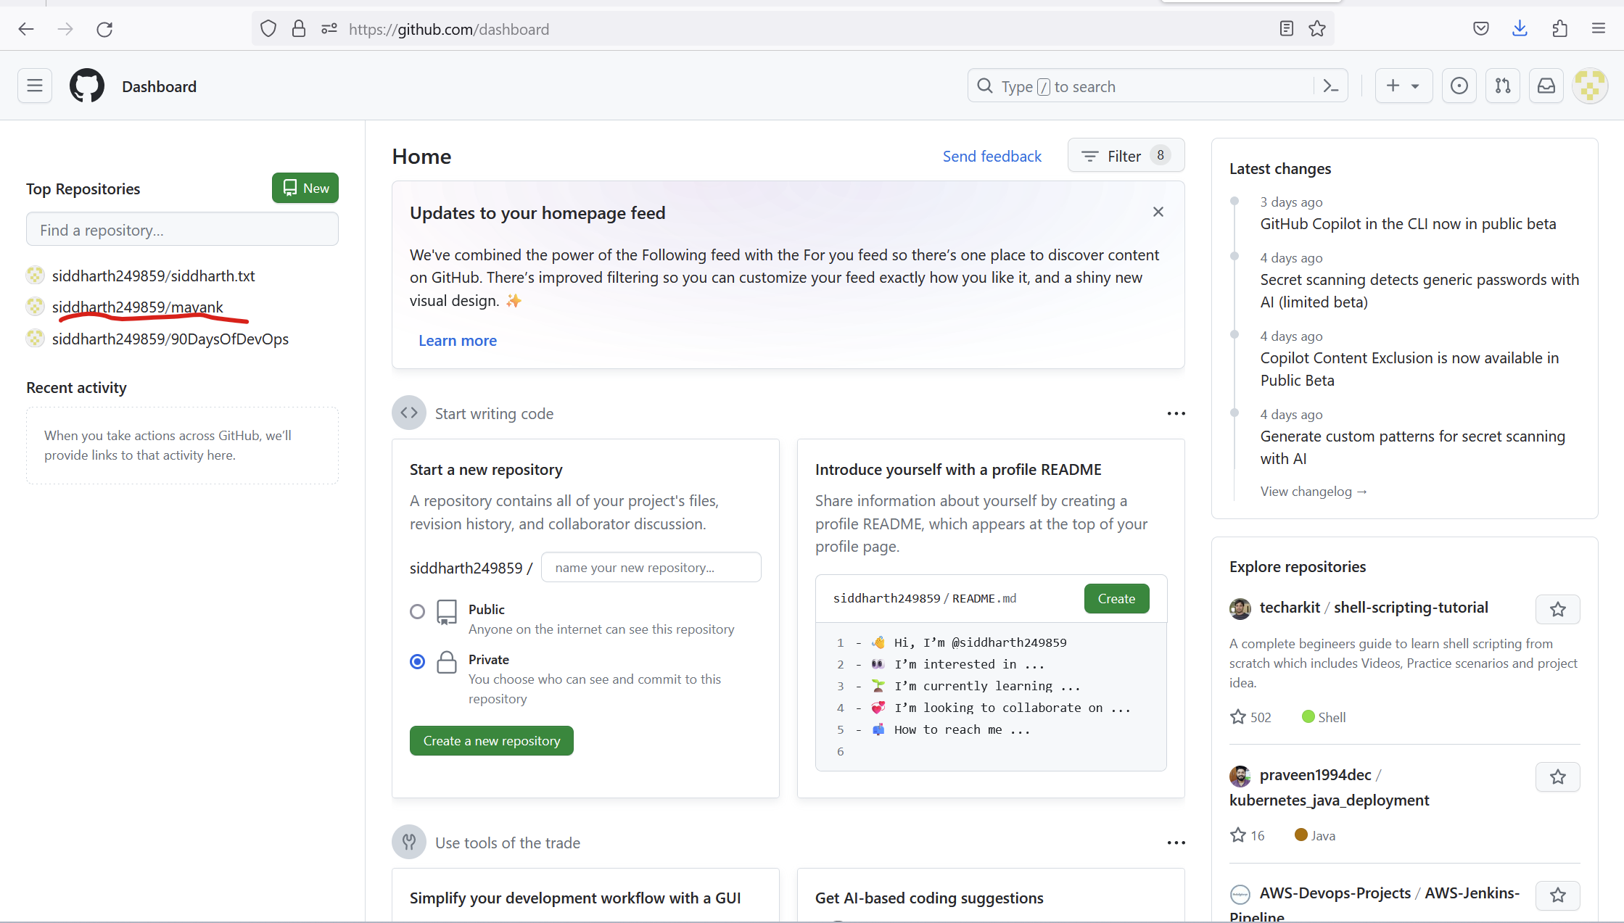
Task: Expand the create new plus dropdown
Action: point(1404,86)
